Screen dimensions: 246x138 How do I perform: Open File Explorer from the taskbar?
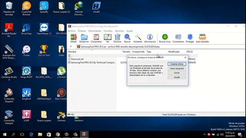tap(40, 135)
